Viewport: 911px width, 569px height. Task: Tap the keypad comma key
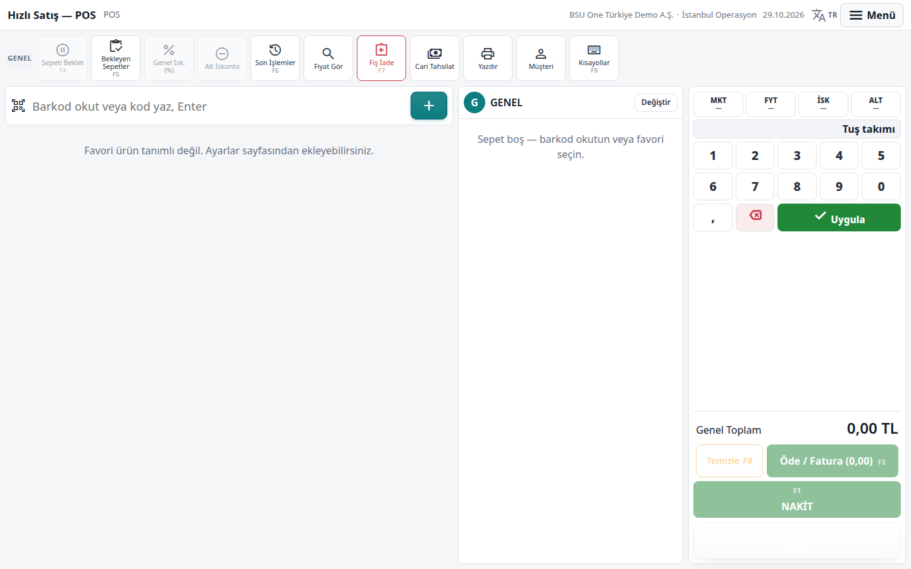(x=713, y=217)
